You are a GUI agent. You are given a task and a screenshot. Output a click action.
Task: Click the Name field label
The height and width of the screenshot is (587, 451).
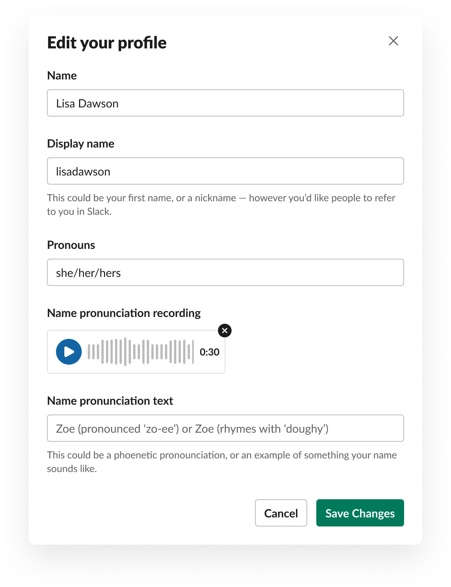tap(62, 76)
